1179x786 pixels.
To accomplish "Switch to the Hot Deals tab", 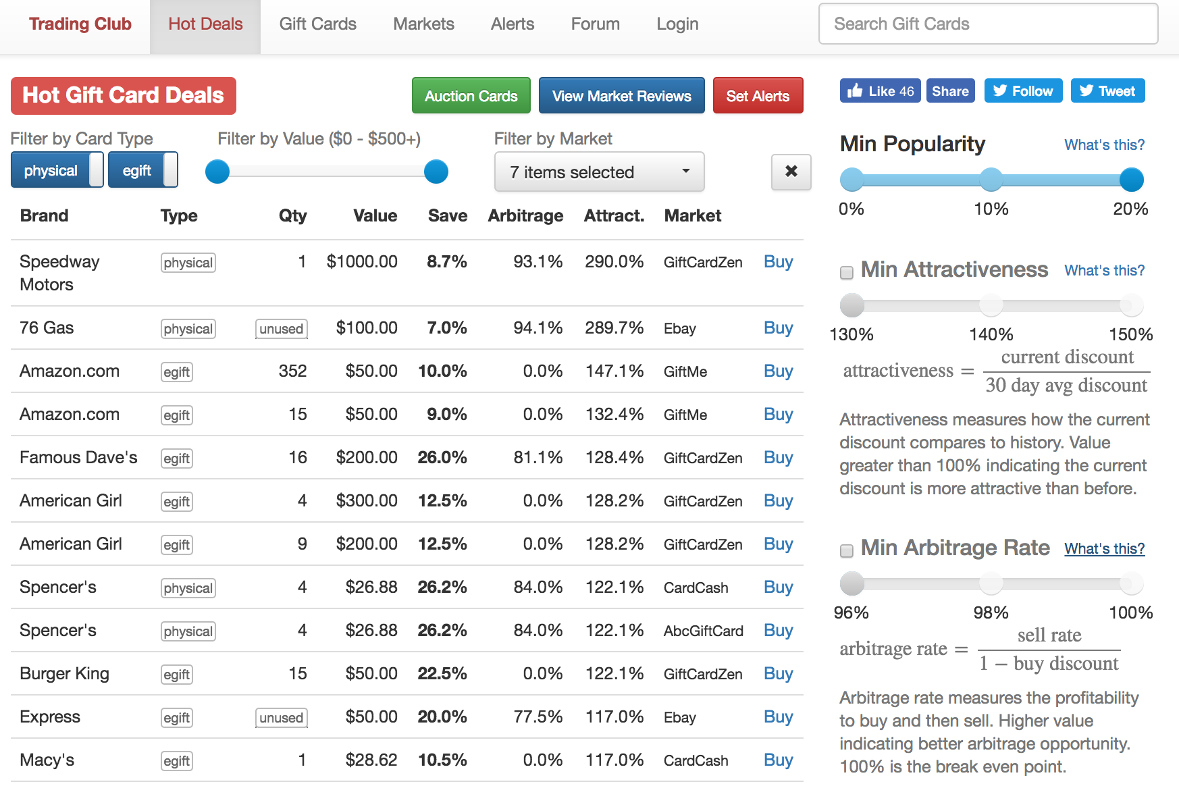I will pos(205,26).
